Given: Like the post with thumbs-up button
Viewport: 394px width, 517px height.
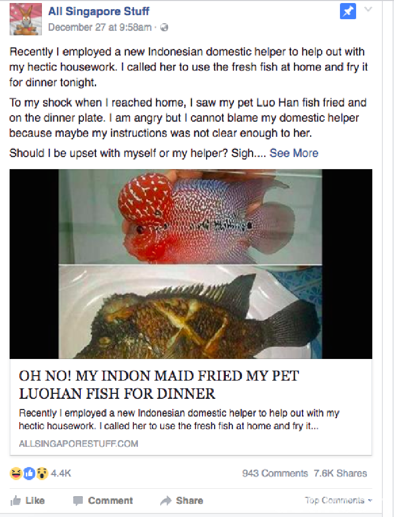Looking at the screenshot, I should pyautogui.click(x=27, y=500).
